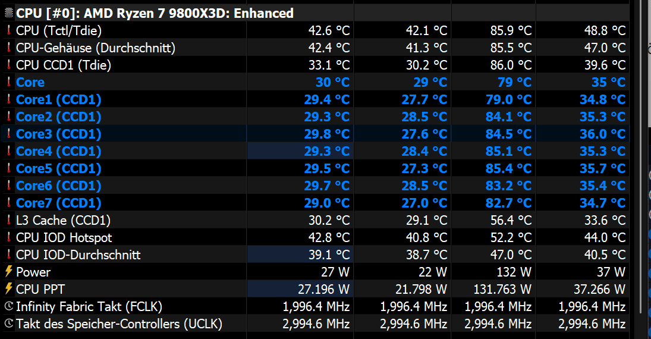Screen dimensions: 651x339
Task: Click lightning bolt icon beside CPU PPT
Action: pos(8,289)
